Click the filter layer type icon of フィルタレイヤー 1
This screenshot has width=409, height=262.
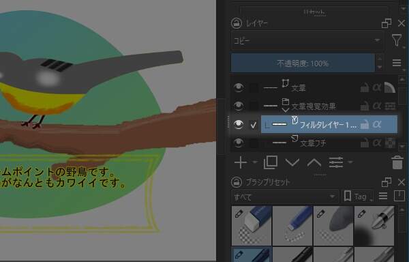click(294, 120)
